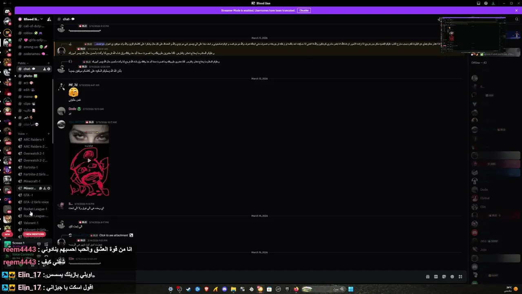This screenshot has width=522, height=294.
Task: Click invite icon on hovered Minecr... voice channel
Action: (44, 188)
